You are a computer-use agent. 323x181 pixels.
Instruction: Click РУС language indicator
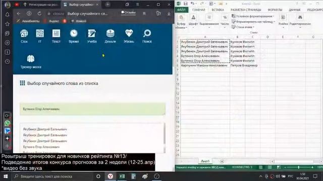(x=291, y=176)
